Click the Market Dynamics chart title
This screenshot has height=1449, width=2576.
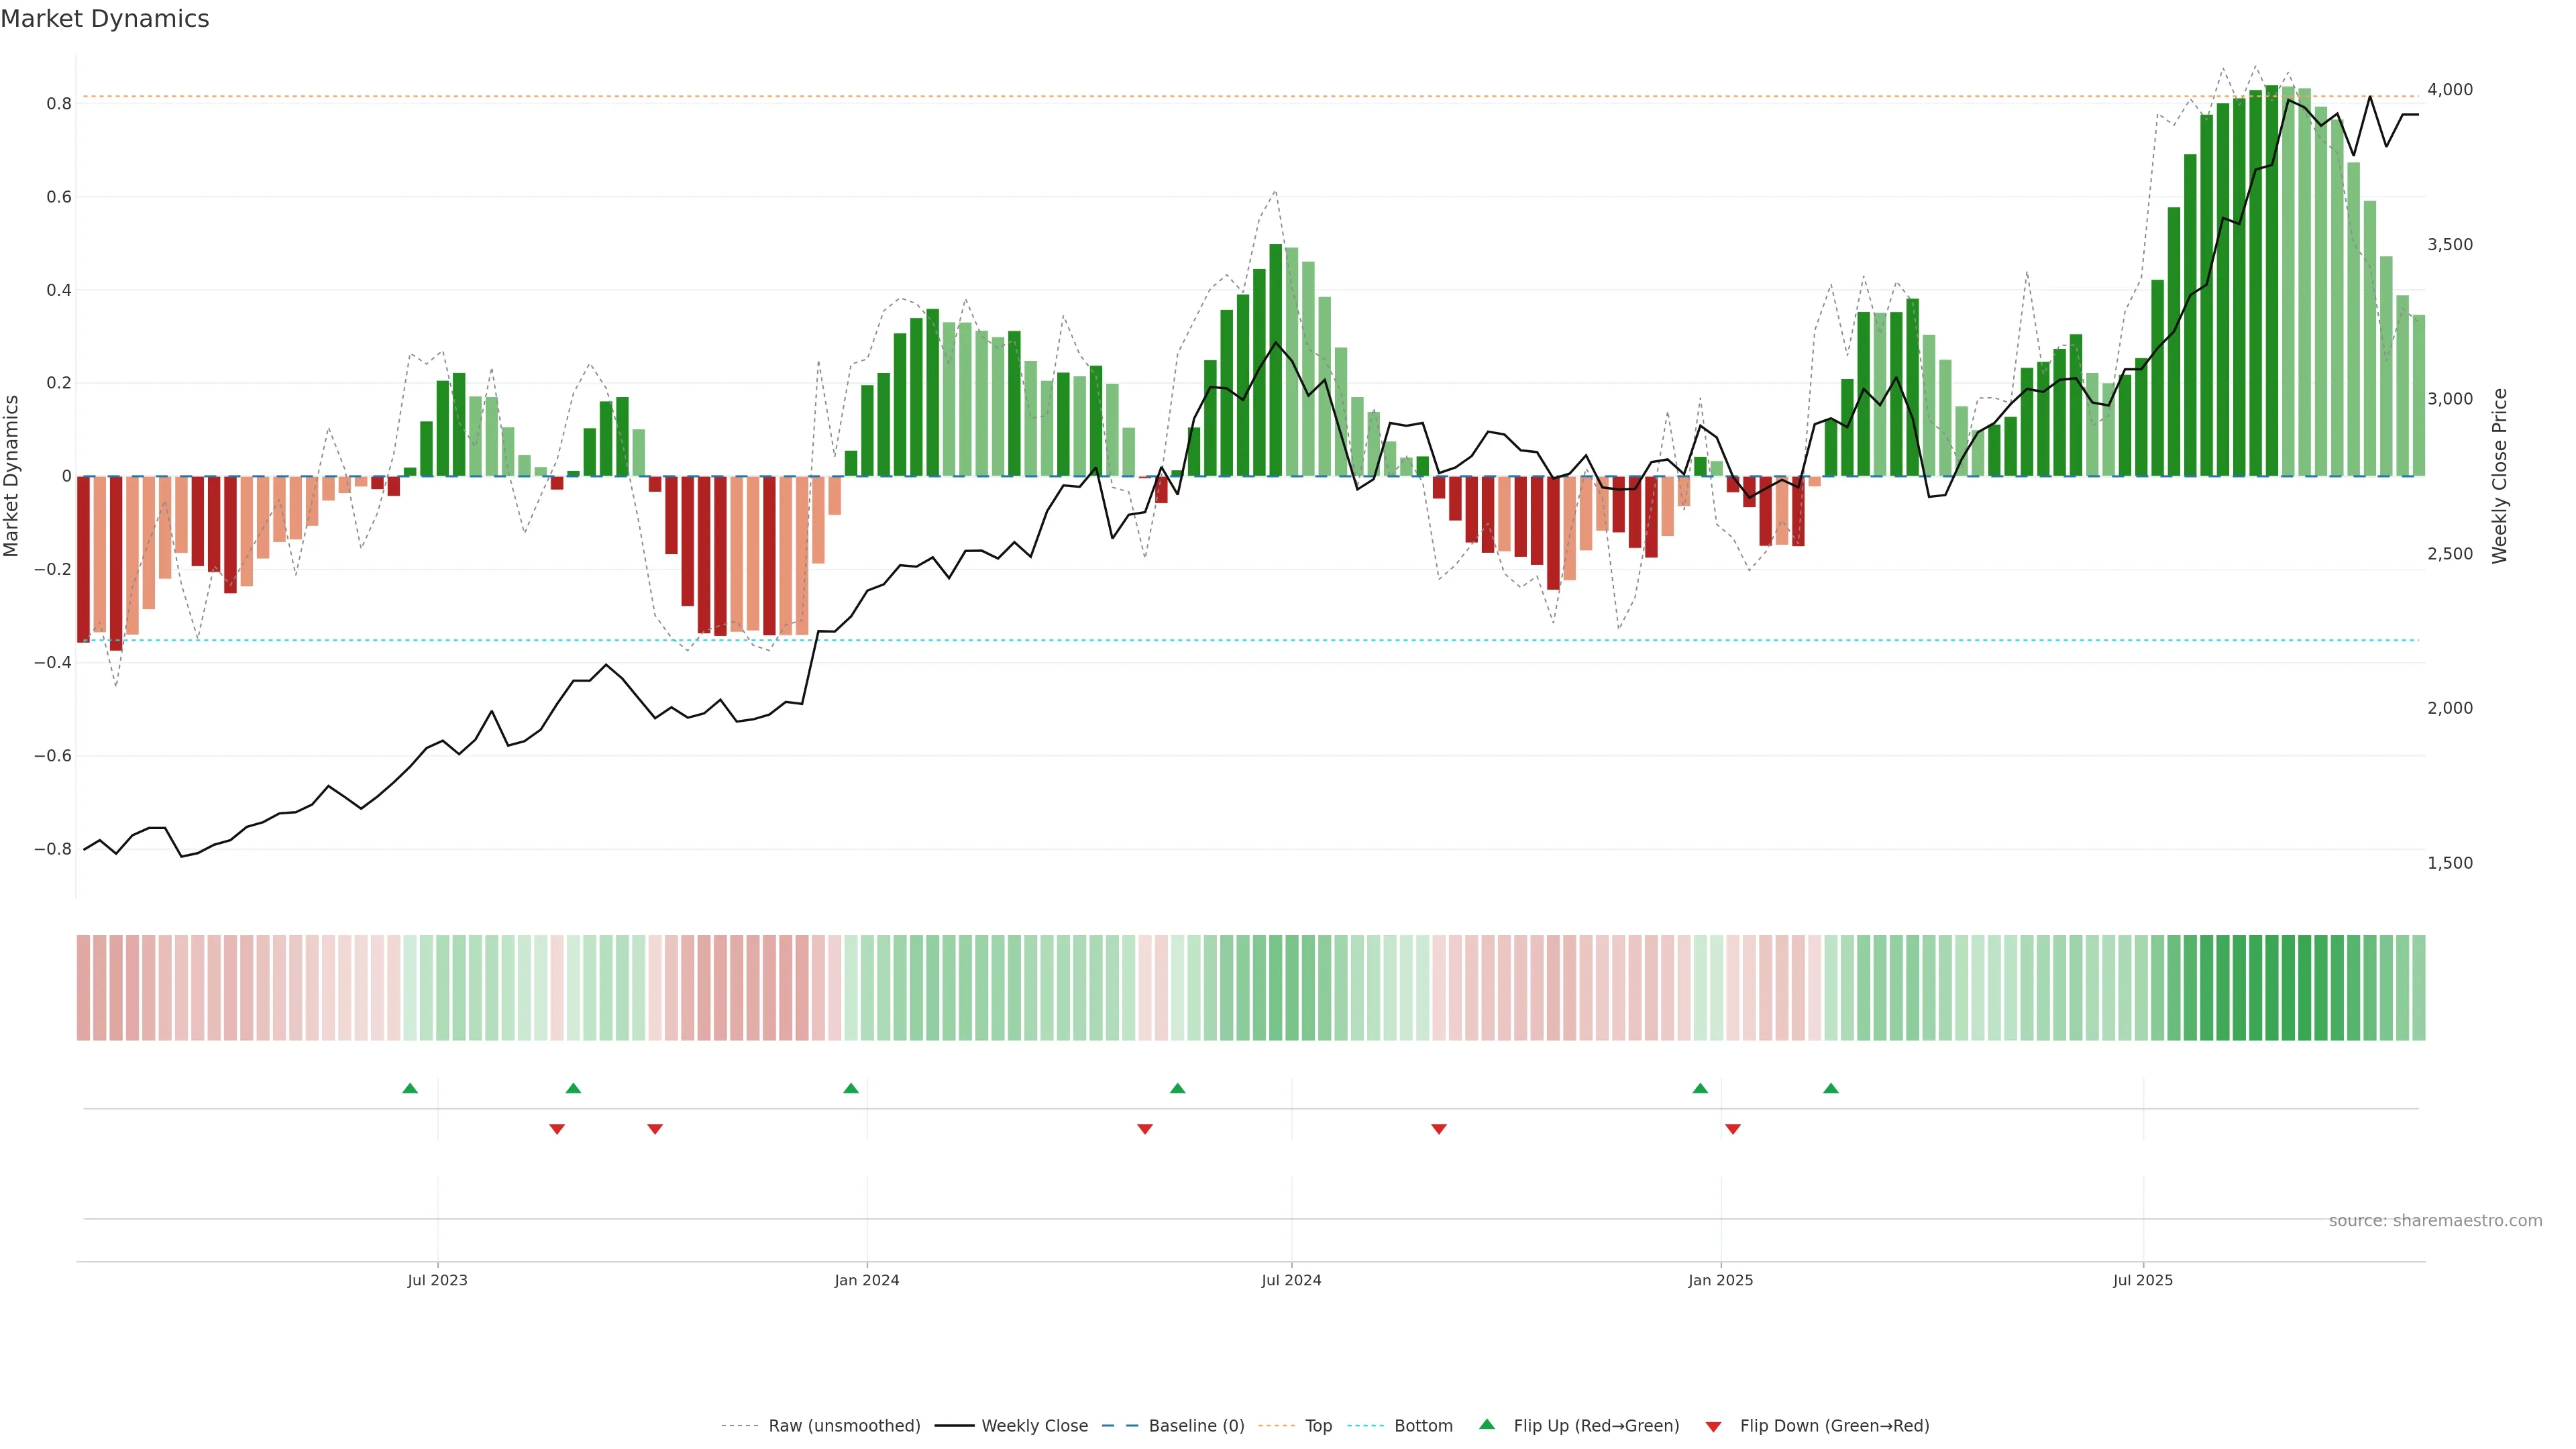pos(105,19)
